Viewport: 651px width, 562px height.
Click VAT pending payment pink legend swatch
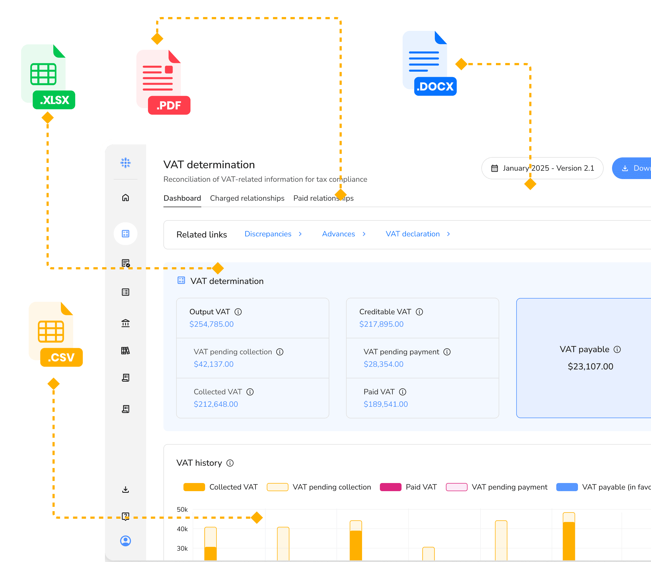point(456,487)
